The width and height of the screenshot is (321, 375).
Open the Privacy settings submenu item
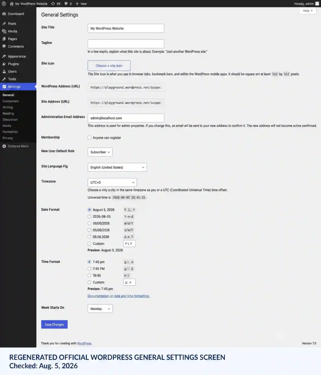pyautogui.click(x=8, y=138)
